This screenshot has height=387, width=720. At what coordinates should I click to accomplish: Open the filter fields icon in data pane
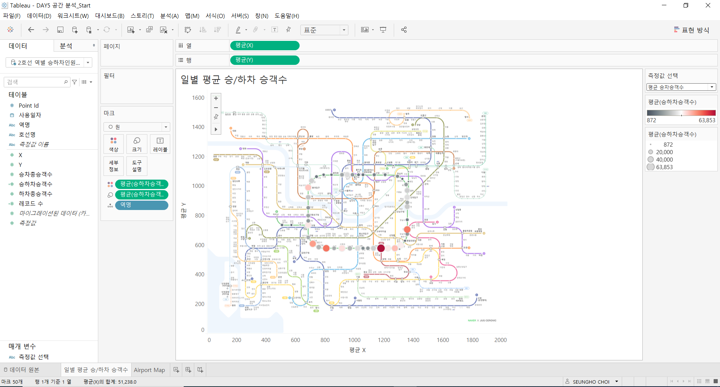point(75,82)
